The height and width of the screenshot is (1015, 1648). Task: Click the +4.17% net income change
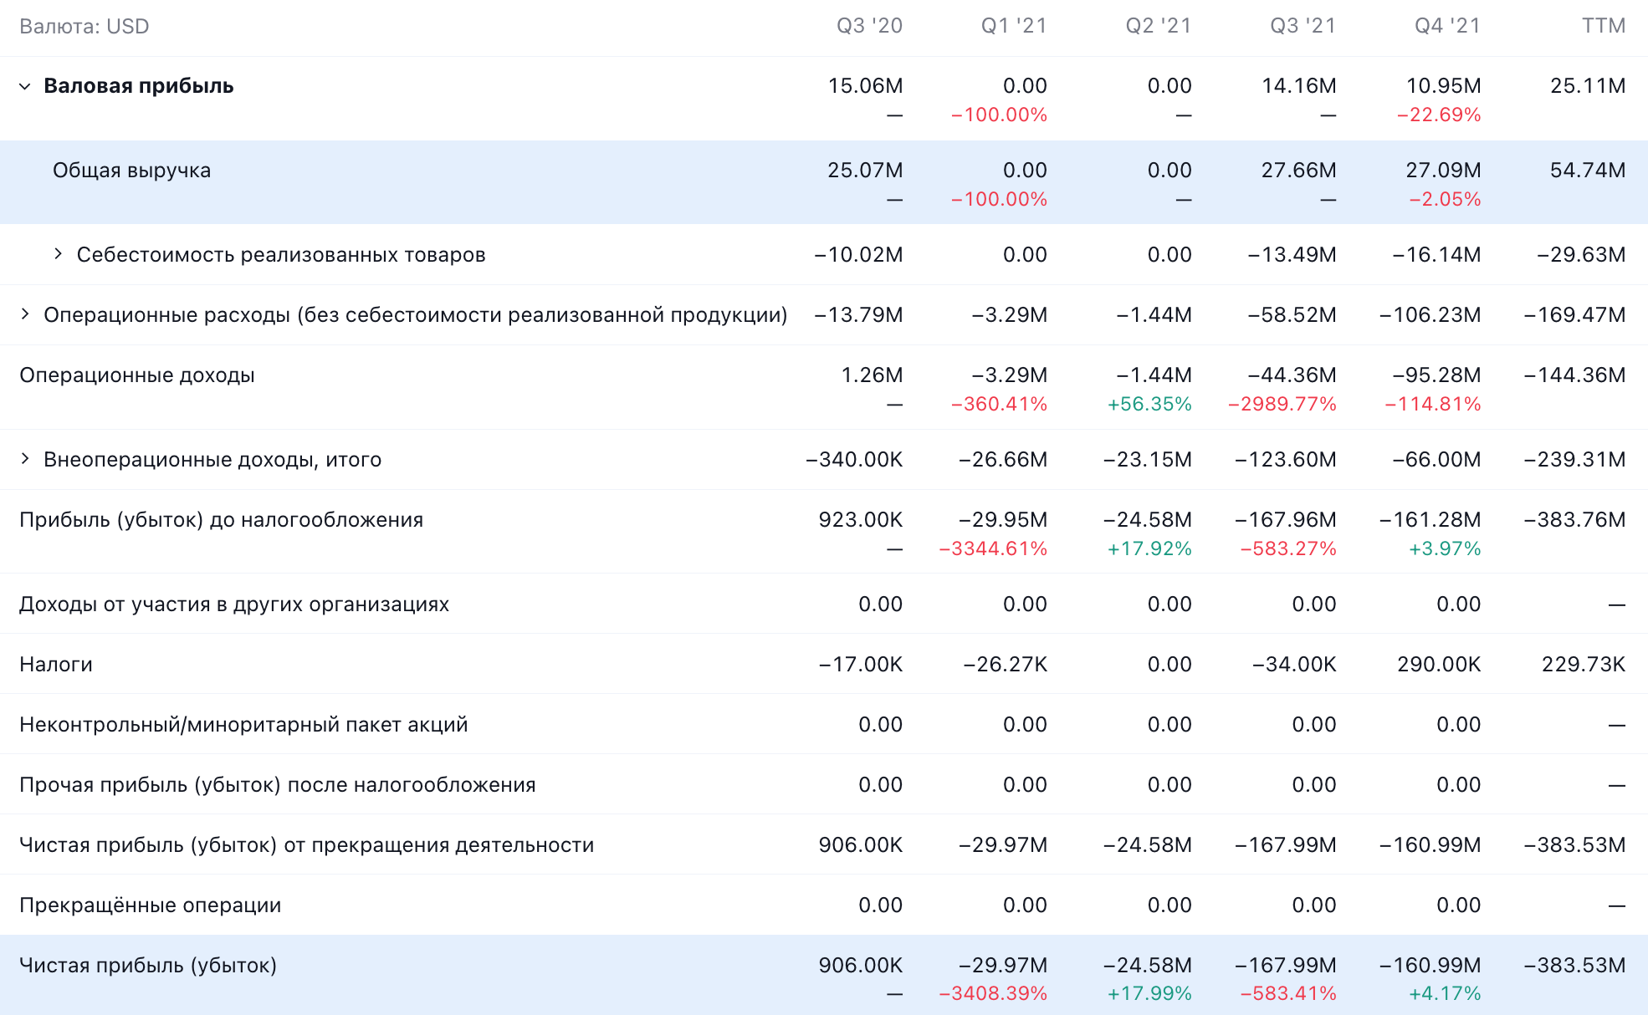pos(1445,993)
